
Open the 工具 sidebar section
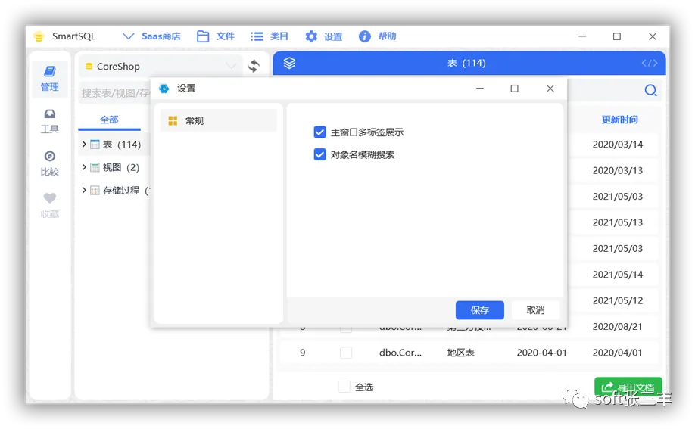(x=50, y=121)
